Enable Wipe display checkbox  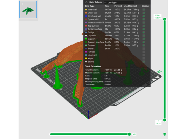click(144, 58)
